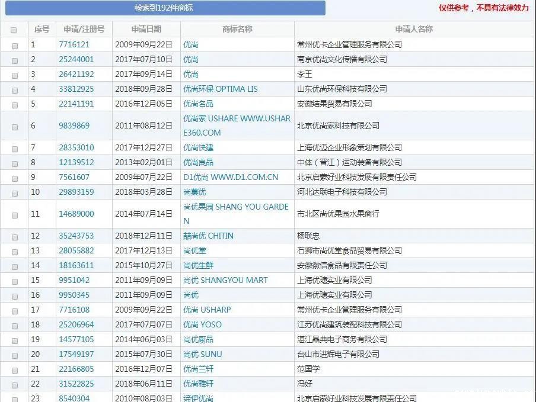
Task: Check the box for row 1
Action: click(x=15, y=46)
